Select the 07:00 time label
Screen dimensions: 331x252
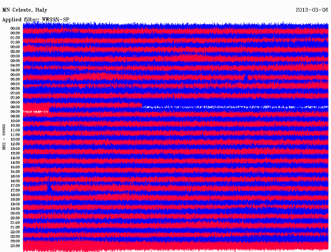[15, 93]
